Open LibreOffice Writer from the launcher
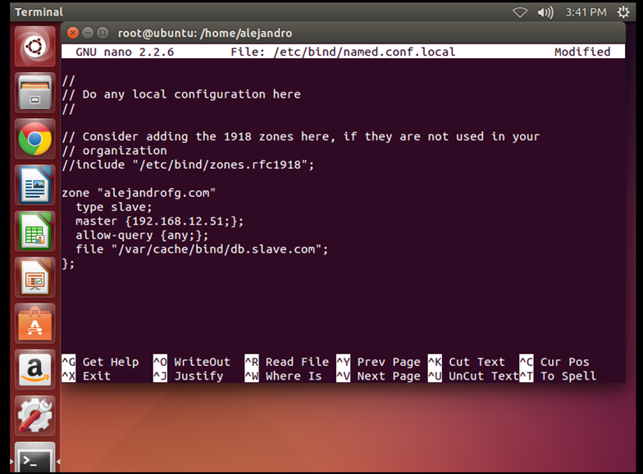The width and height of the screenshot is (643, 474). (x=34, y=185)
